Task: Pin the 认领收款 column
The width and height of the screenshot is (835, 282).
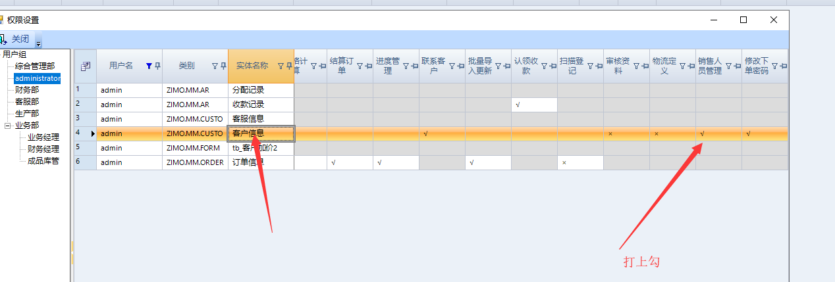Action: coord(552,66)
